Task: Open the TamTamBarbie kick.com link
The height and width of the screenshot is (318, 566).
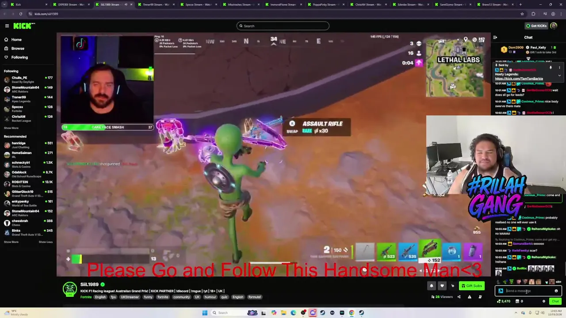Action: (x=519, y=79)
